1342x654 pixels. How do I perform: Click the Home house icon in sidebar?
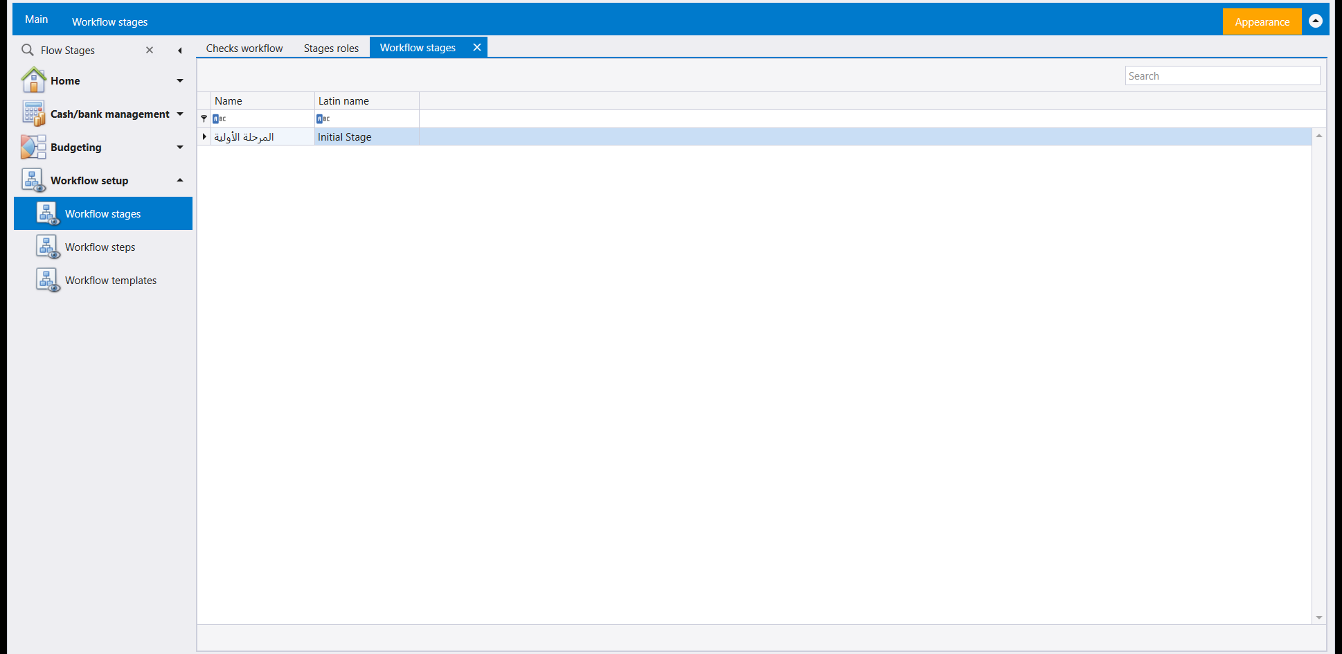(x=33, y=80)
